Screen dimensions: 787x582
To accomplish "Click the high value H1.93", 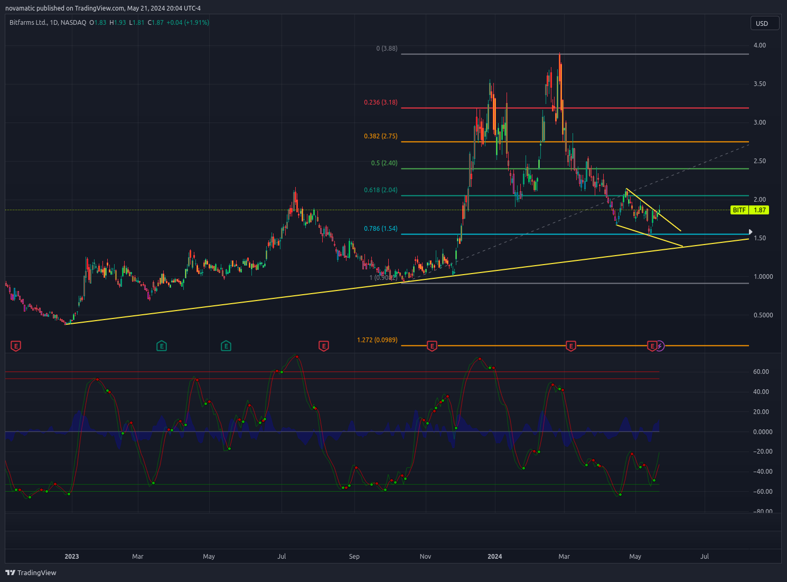I will pos(118,23).
